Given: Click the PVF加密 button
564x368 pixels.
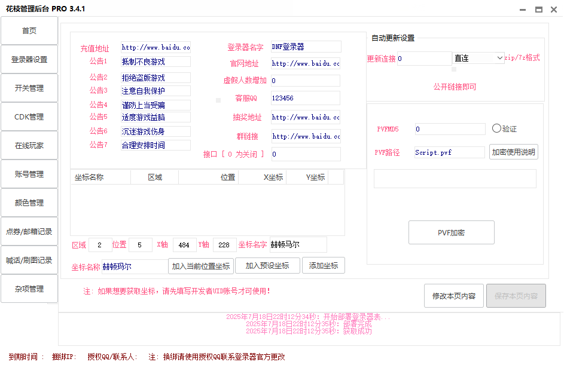Looking at the screenshot, I should pos(451,232).
